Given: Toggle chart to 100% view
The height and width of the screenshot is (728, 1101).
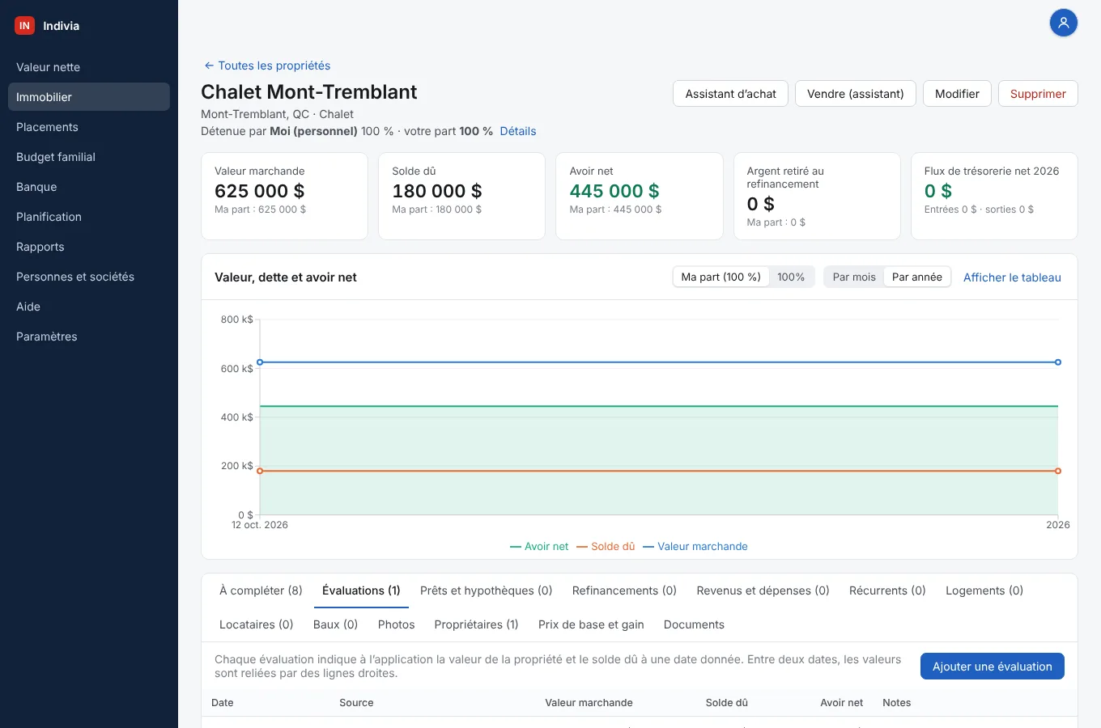Looking at the screenshot, I should click(791, 277).
